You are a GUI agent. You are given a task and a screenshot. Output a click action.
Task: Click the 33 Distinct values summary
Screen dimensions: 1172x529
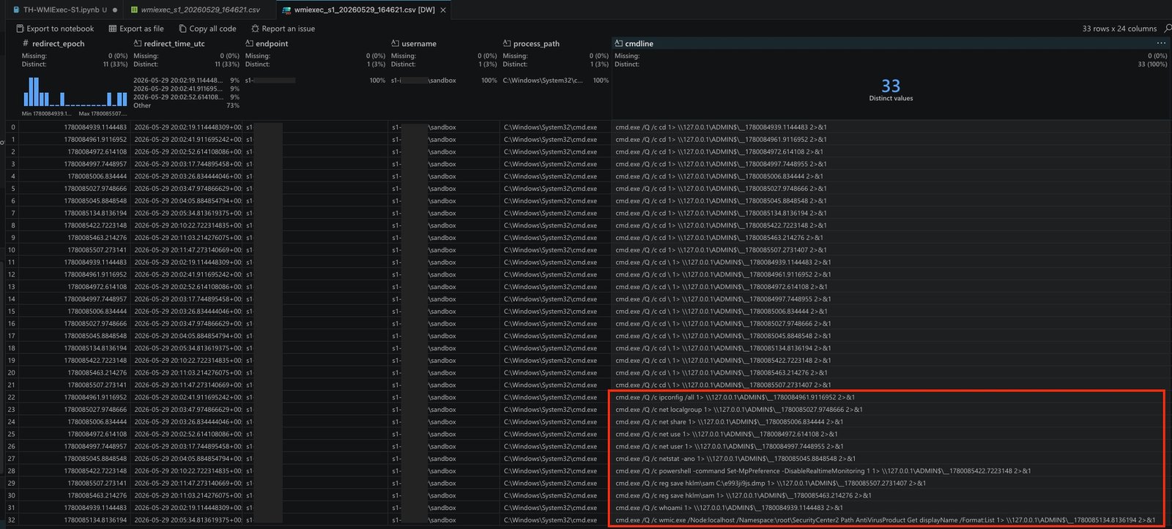click(891, 90)
